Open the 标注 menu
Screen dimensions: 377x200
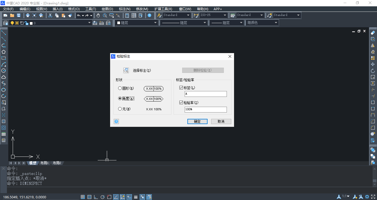point(124,9)
